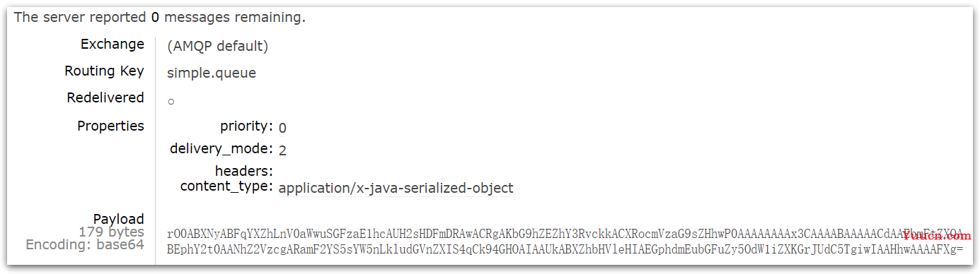980x274 pixels.
Task: Click the Redelivered empty circle indicator
Action: coord(171,102)
